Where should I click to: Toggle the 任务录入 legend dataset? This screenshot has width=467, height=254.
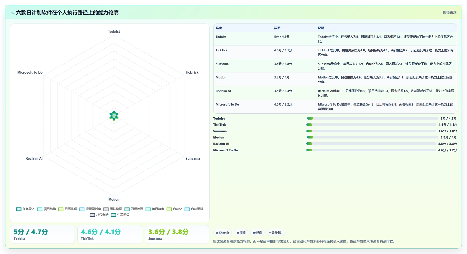[x=25, y=209]
